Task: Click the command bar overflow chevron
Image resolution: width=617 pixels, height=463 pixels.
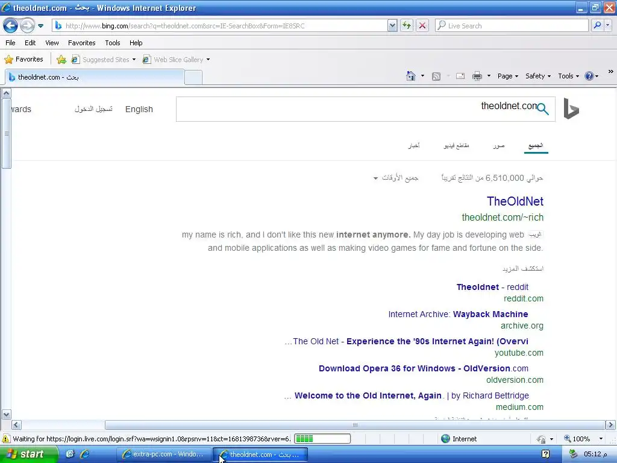Action: pyautogui.click(x=611, y=72)
